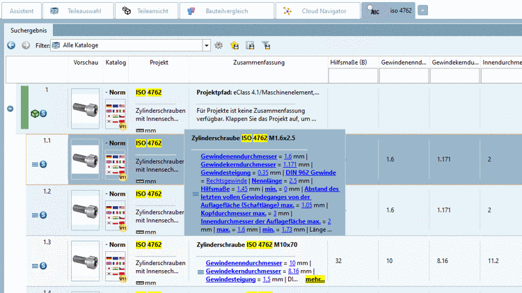
Task: Open the Assistent tab
Action: [22, 11]
